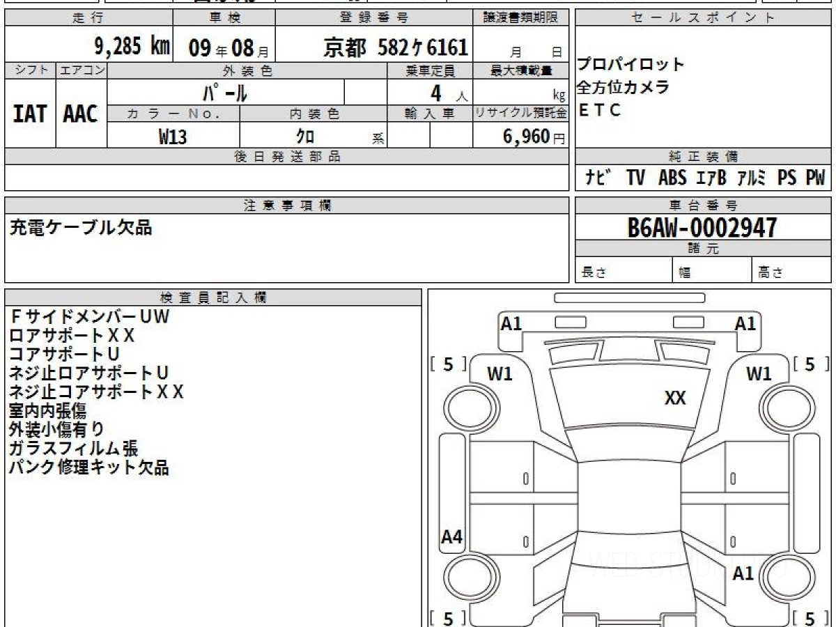Click the color number W13
Image resolution: width=836 pixels, height=627 pixels.
173,137
